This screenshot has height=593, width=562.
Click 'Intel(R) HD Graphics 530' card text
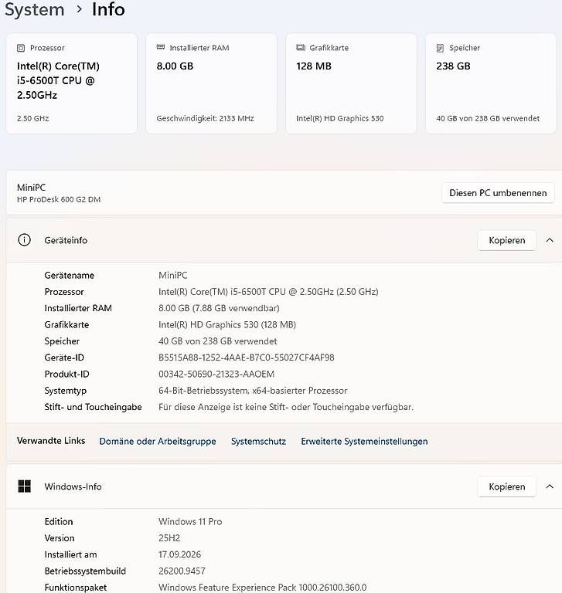(339, 118)
